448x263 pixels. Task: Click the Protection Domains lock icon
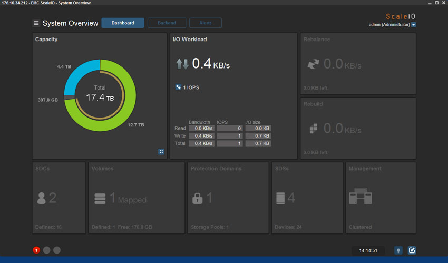click(x=198, y=198)
